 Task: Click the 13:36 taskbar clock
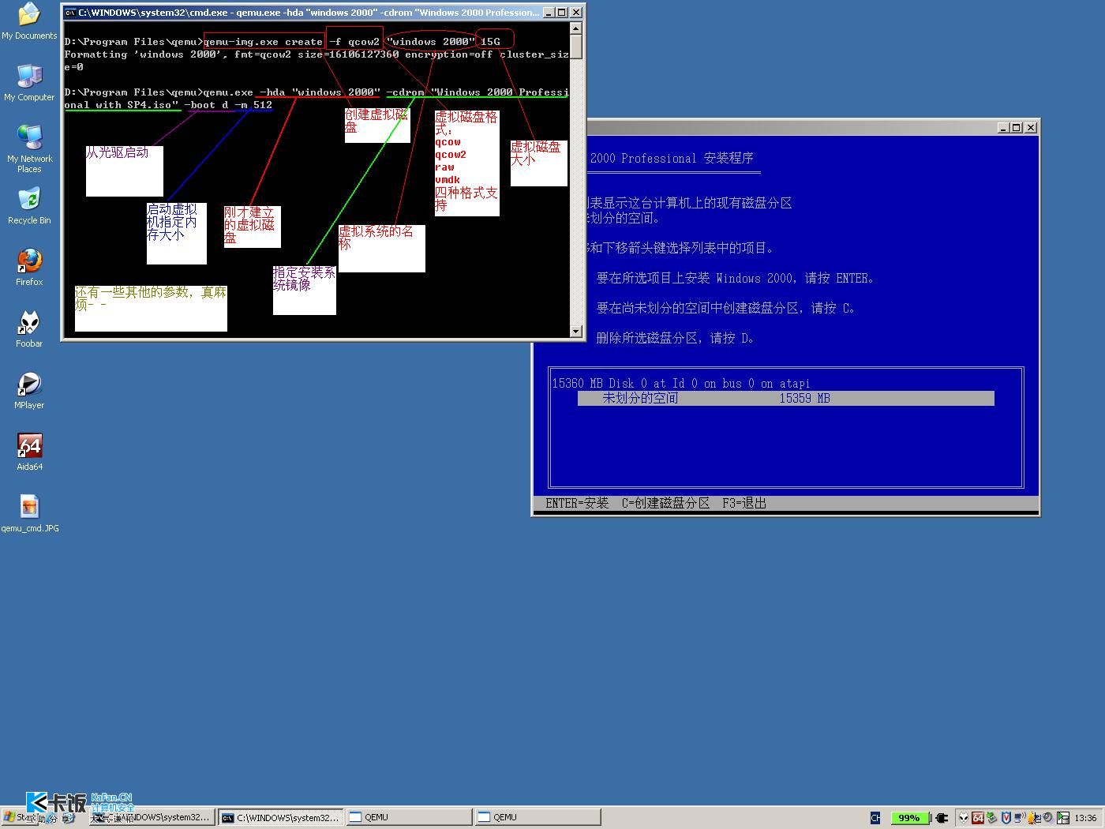point(1085,818)
